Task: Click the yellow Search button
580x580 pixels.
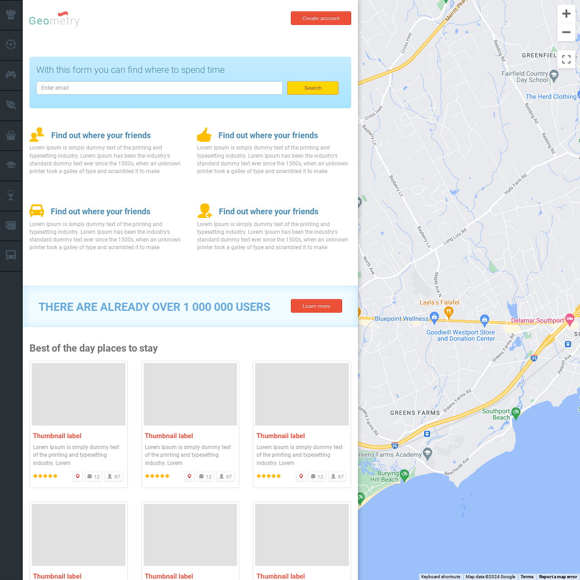Action: [x=313, y=88]
